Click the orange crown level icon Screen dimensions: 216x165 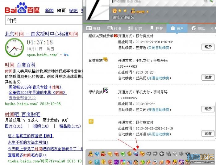[114, 11]
